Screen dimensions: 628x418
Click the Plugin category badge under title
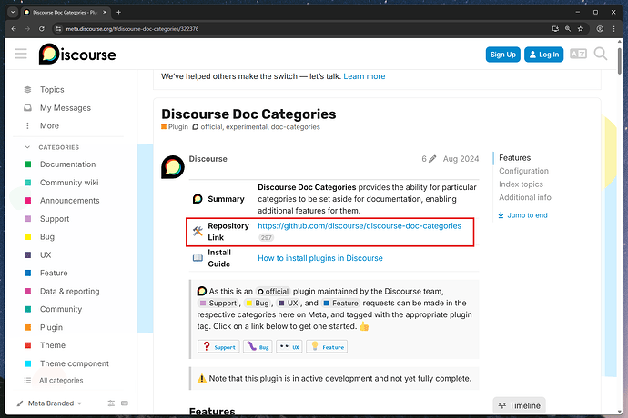pos(175,127)
